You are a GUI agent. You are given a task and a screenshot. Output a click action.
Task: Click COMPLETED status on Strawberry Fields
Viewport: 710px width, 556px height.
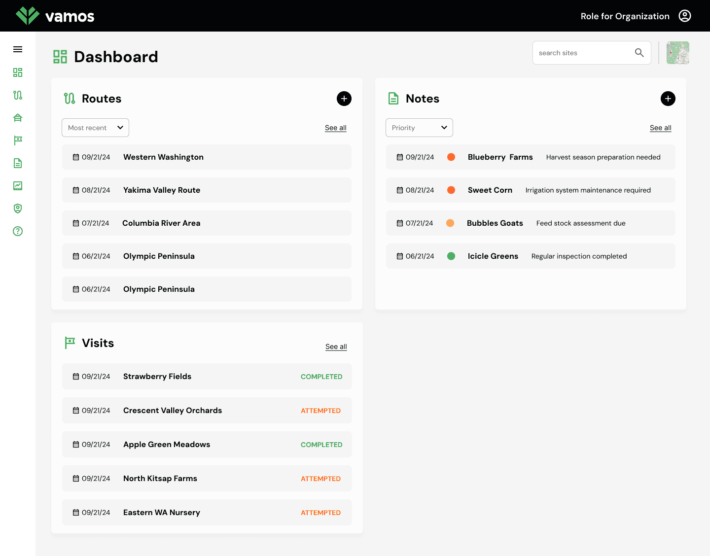click(x=321, y=377)
